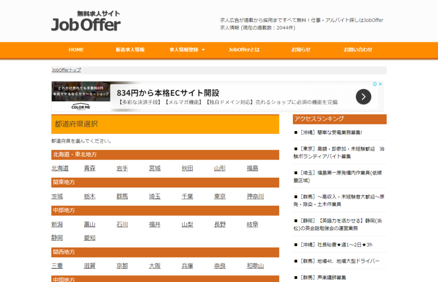438x282 pixels.
Task: Select 埼玉 prefecture link
Action: click(155, 196)
